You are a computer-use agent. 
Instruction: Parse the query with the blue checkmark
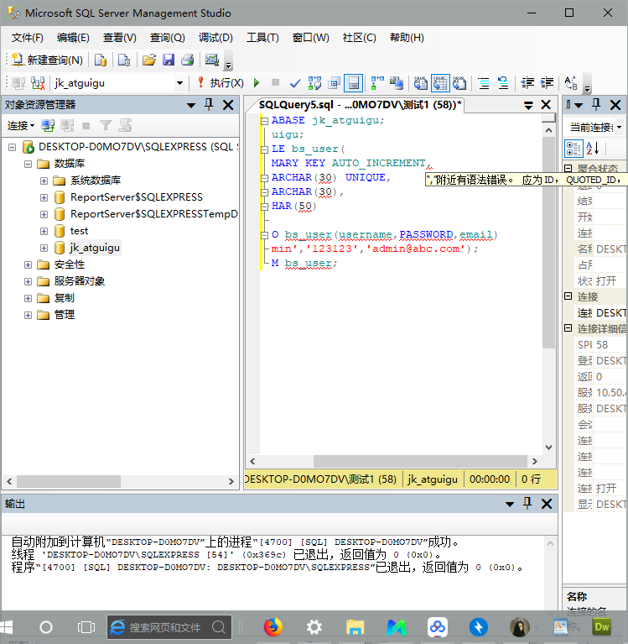pyautogui.click(x=295, y=83)
